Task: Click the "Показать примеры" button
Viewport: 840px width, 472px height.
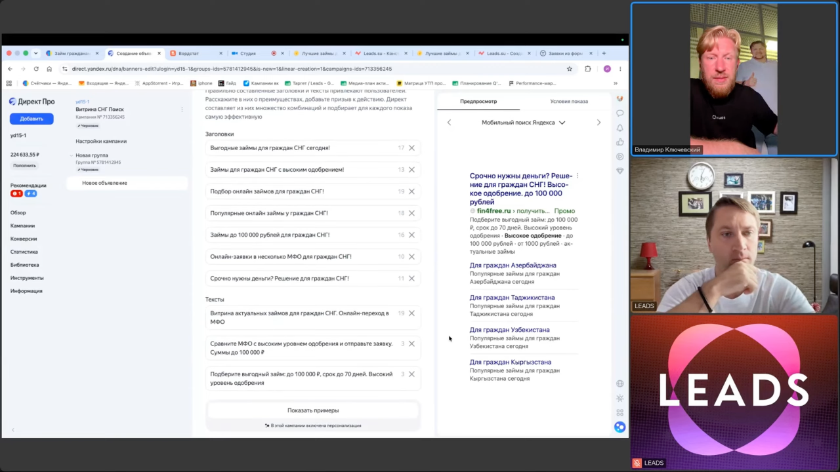Action: (x=313, y=410)
